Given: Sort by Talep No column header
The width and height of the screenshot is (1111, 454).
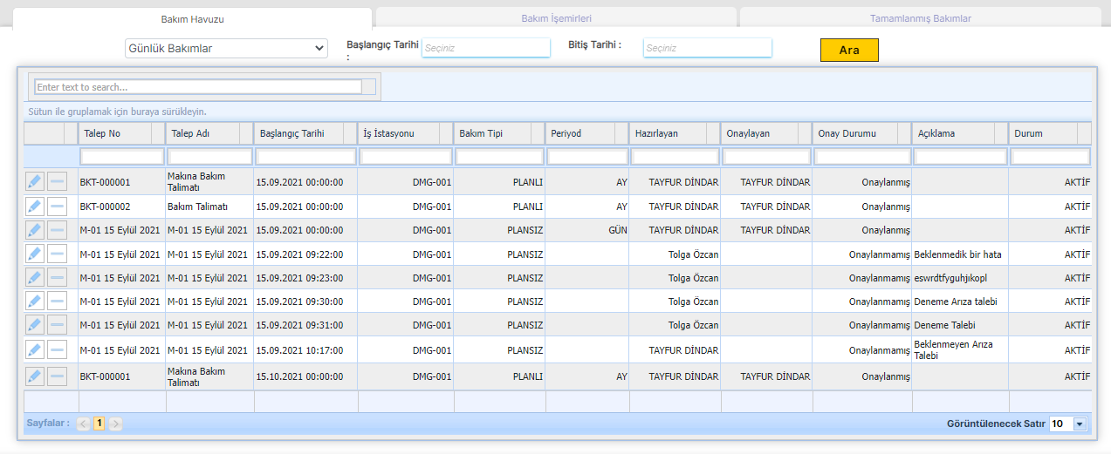Looking at the screenshot, I should [x=121, y=133].
